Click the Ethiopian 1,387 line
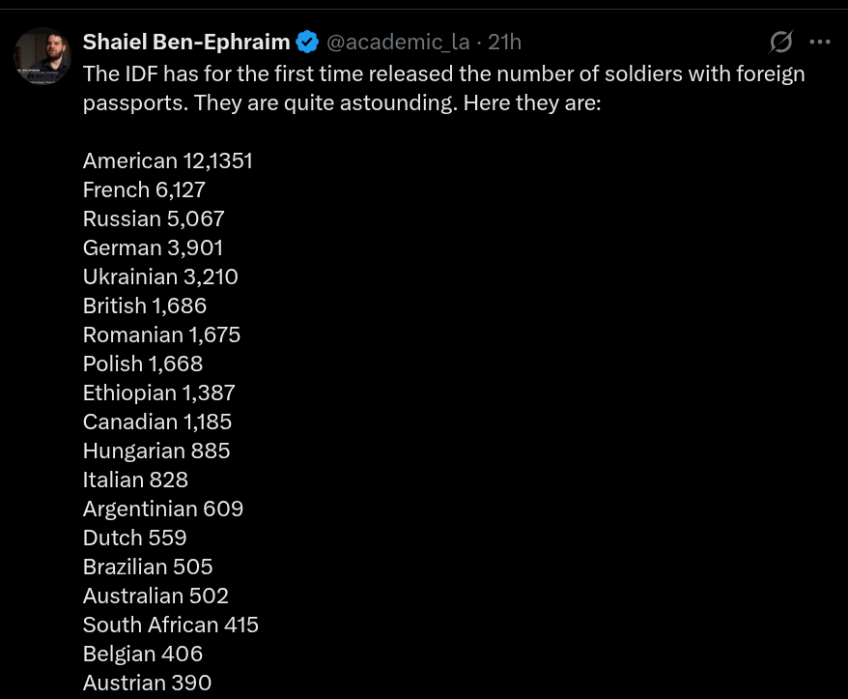Viewport: 848px width, 699px height. (x=159, y=393)
